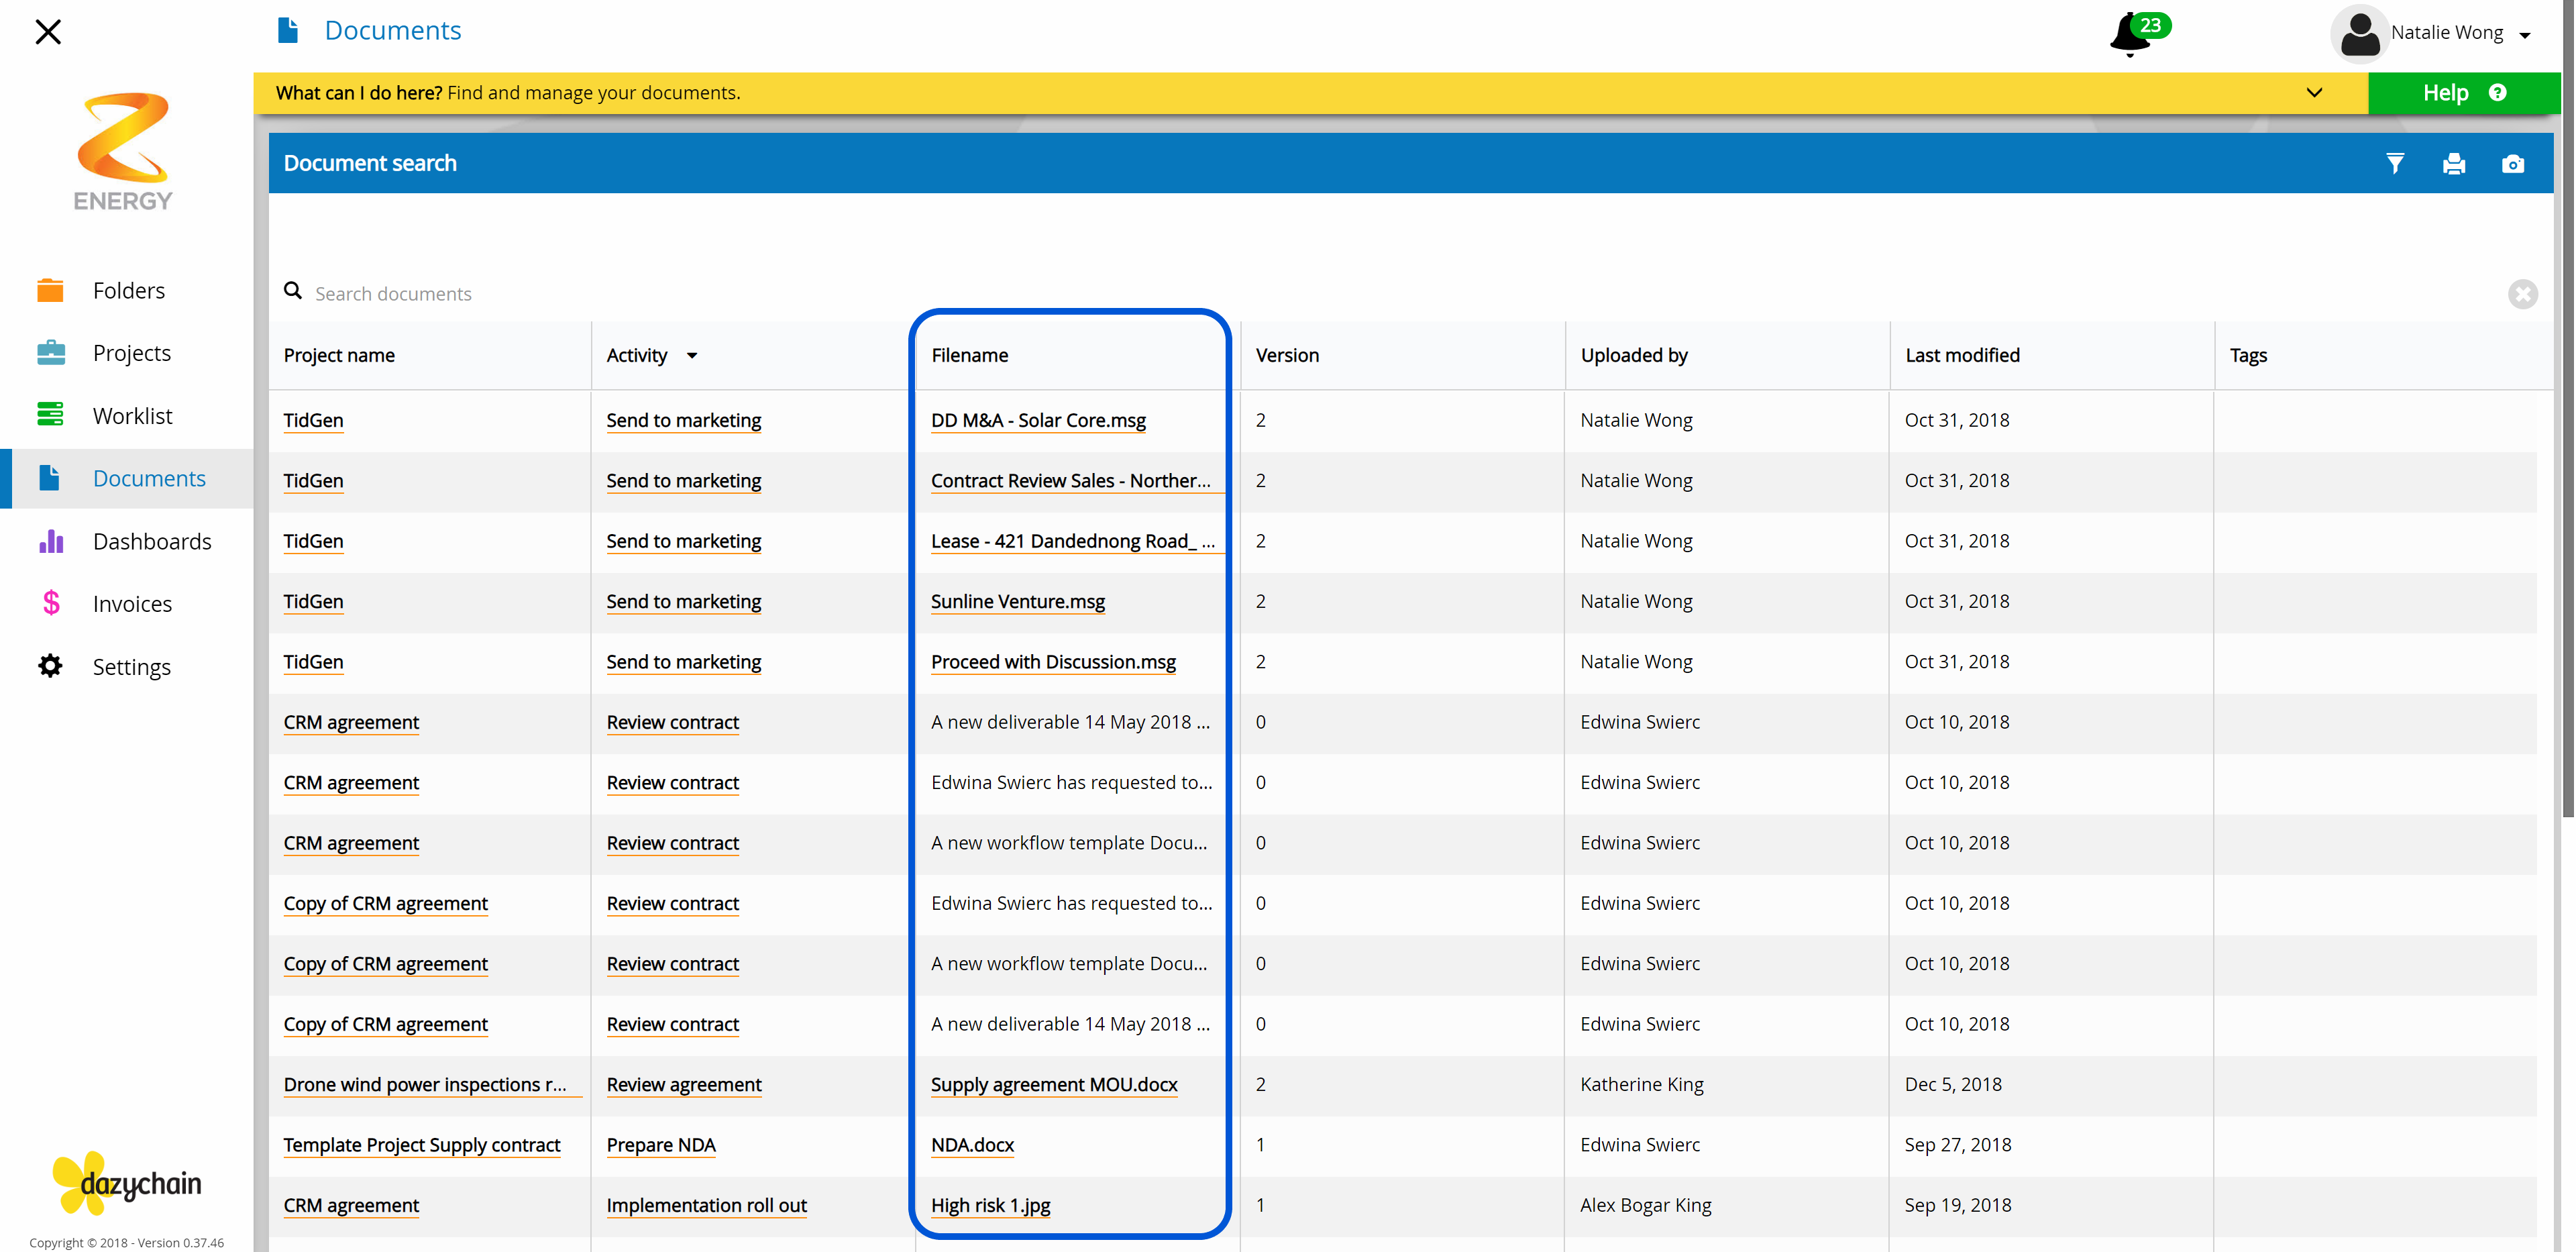
Task: Take a snapshot with the camera icon
Action: [2512, 164]
